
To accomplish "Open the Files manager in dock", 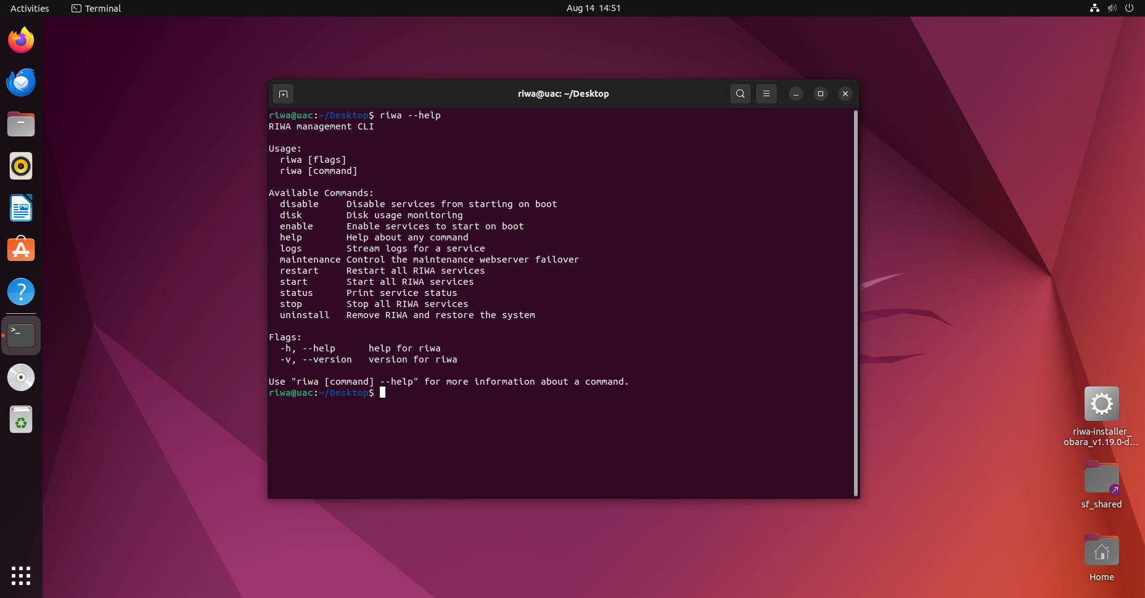I will 21,125.
